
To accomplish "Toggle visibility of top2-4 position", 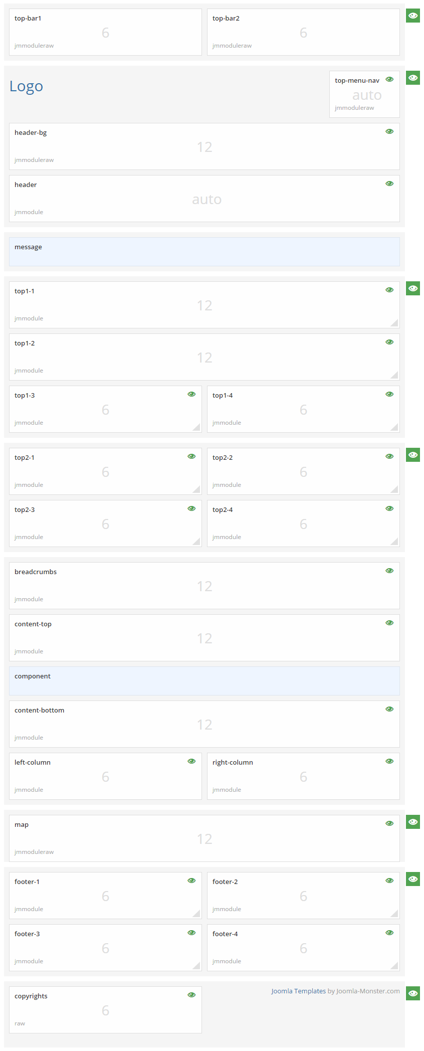I will tap(389, 508).
